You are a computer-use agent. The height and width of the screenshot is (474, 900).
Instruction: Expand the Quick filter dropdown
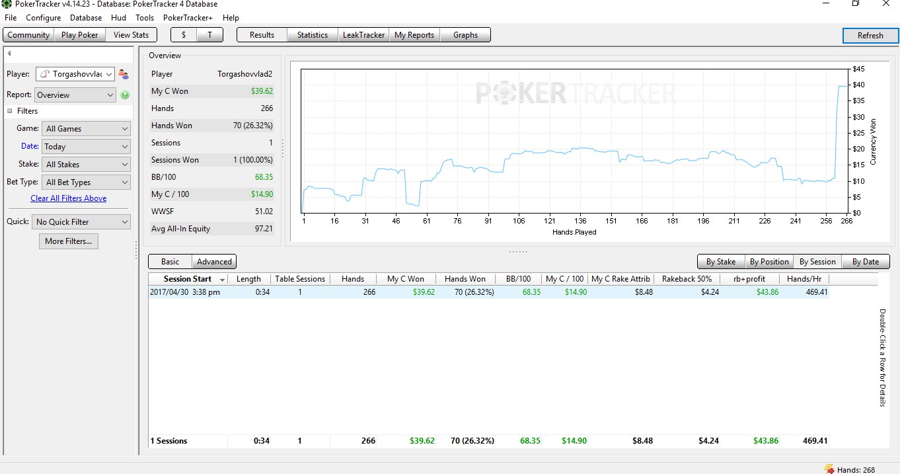pos(81,222)
